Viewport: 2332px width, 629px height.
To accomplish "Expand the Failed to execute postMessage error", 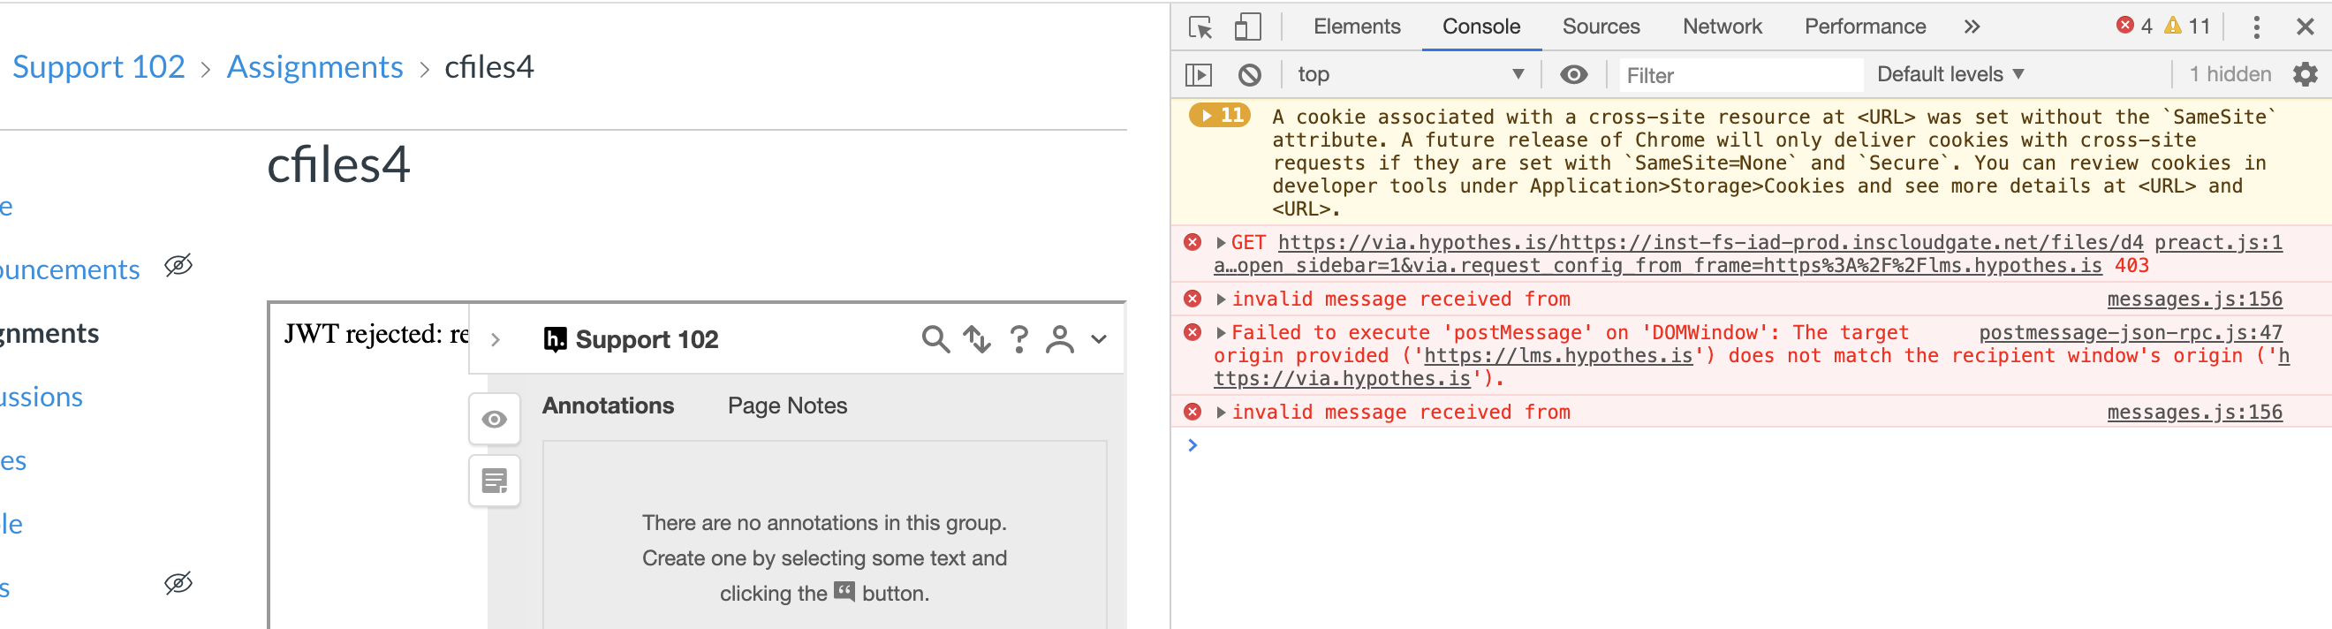I will [x=1220, y=333].
